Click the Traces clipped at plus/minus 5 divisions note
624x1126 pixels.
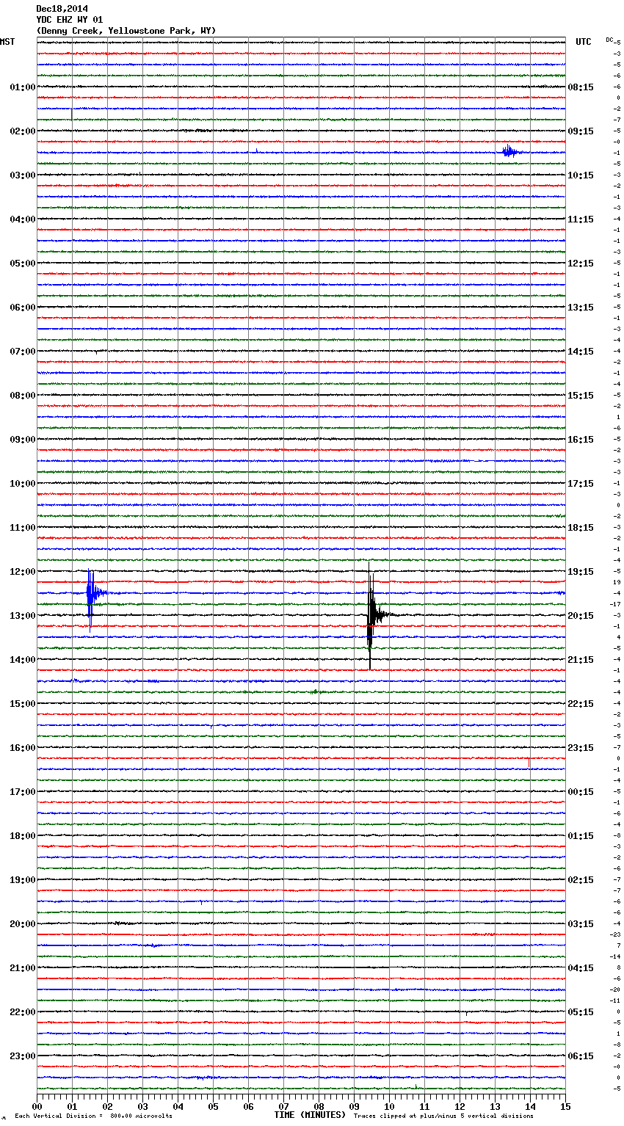(443, 1116)
